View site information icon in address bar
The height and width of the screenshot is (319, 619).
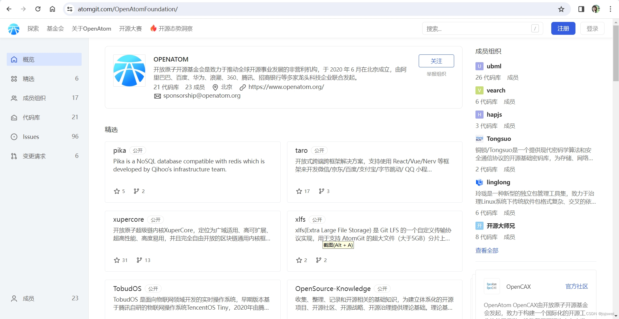[70, 9]
